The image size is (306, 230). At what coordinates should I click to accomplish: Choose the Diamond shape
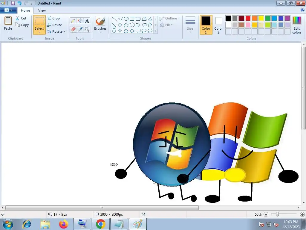[120, 25]
